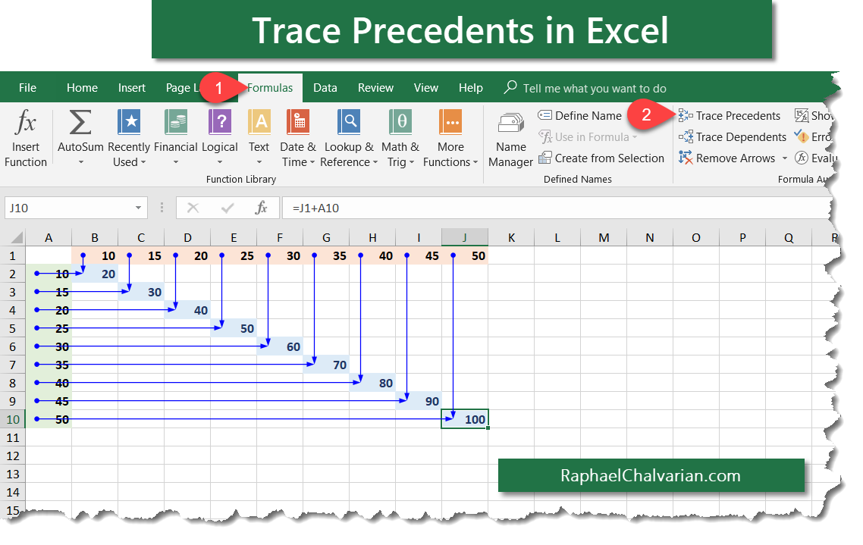
Task: Open Recently Used functions star icon
Action: click(x=129, y=121)
